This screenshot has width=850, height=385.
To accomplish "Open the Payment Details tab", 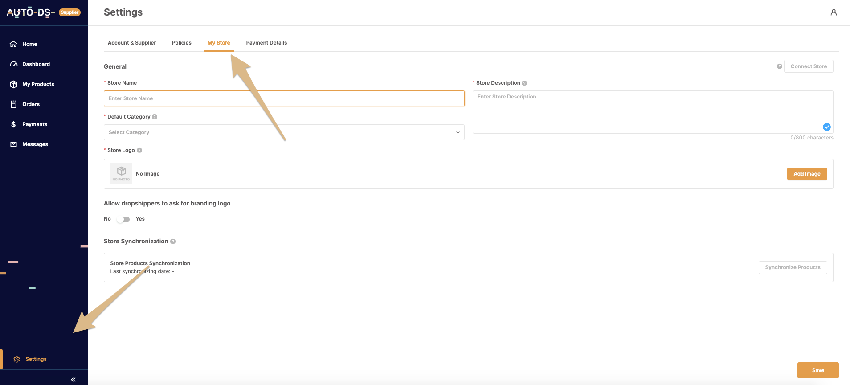I will [x=266, y=43].
